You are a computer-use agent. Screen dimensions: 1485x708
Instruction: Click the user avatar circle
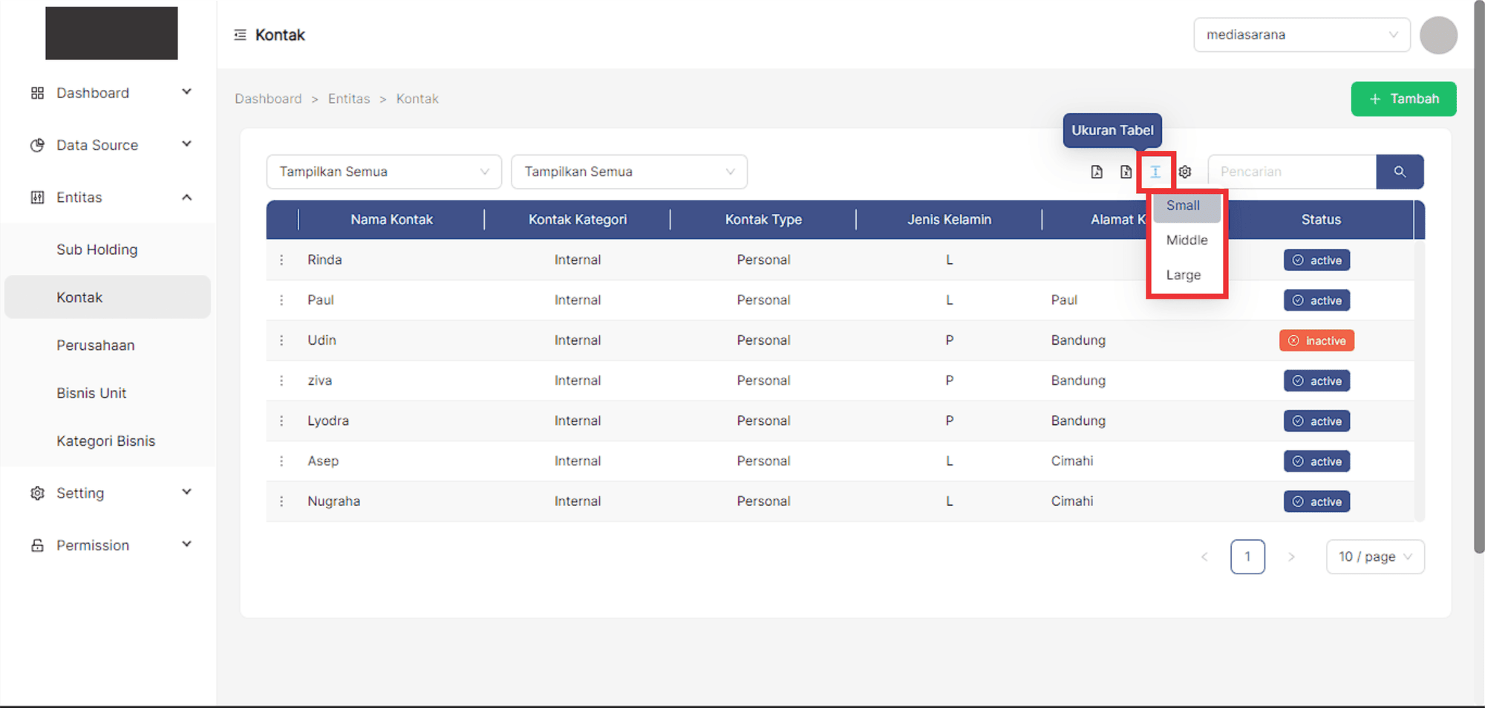[x=1437, y=35]
